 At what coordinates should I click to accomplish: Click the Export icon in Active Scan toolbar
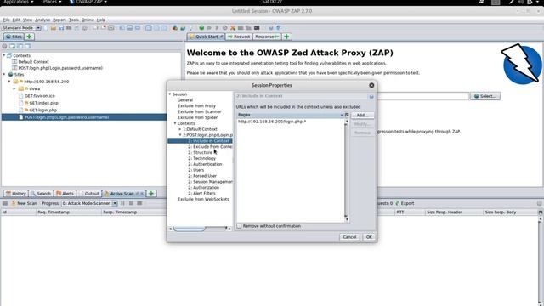(x=398, y=203)
